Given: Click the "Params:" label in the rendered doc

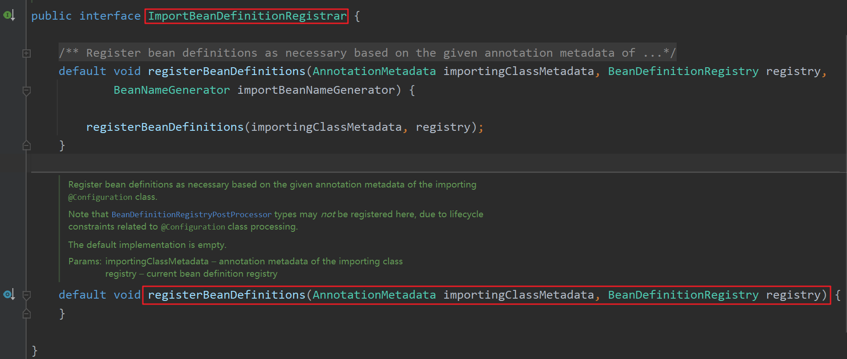Looking at the screenshot, I should coord(85,261).
